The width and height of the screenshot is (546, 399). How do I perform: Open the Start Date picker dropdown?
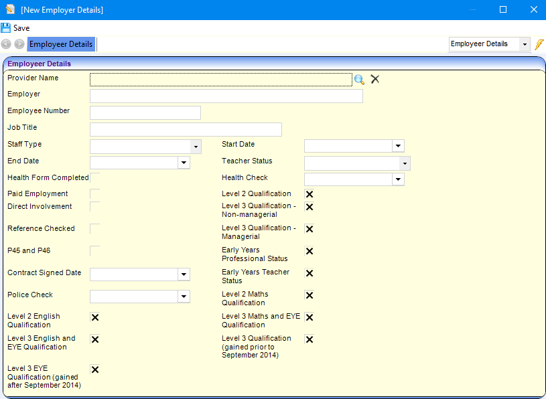coord(398,146)
